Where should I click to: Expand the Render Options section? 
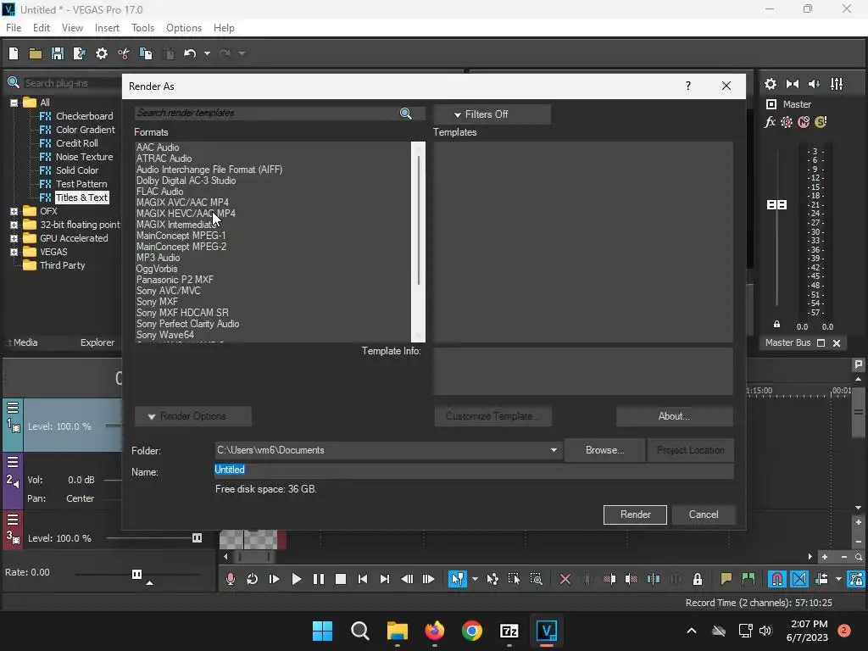[x=193, y=416]
